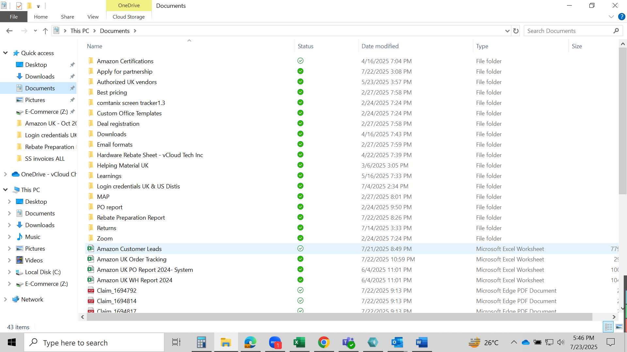Collapse the Quick access tree
The width and height of the screenshot is (627, 352).
tap(6, 53)
